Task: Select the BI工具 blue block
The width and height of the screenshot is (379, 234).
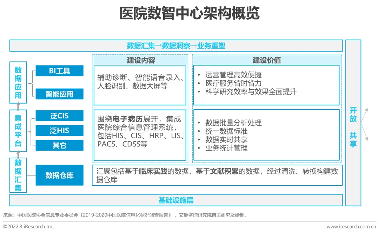Action: (59, 71)
